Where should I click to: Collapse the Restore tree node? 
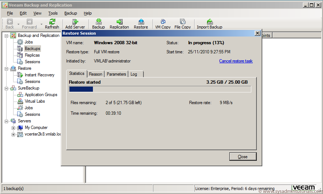tap(6, 69)
